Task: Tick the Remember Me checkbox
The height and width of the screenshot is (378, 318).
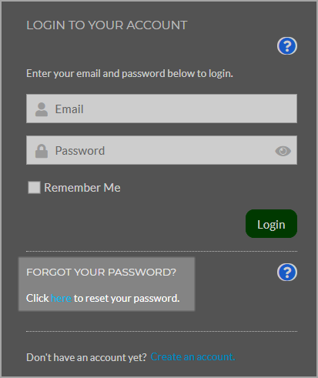Action: click(x=34, y=187)
